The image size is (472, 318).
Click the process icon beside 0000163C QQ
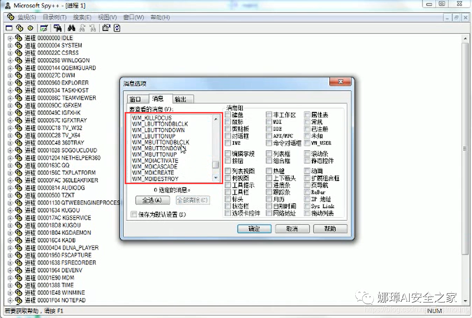tap(19, 165)
